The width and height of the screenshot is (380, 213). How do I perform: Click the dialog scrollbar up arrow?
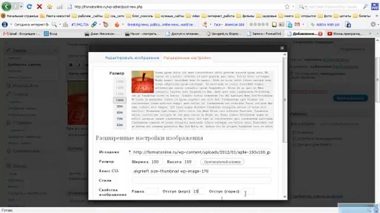coord(285,54)
